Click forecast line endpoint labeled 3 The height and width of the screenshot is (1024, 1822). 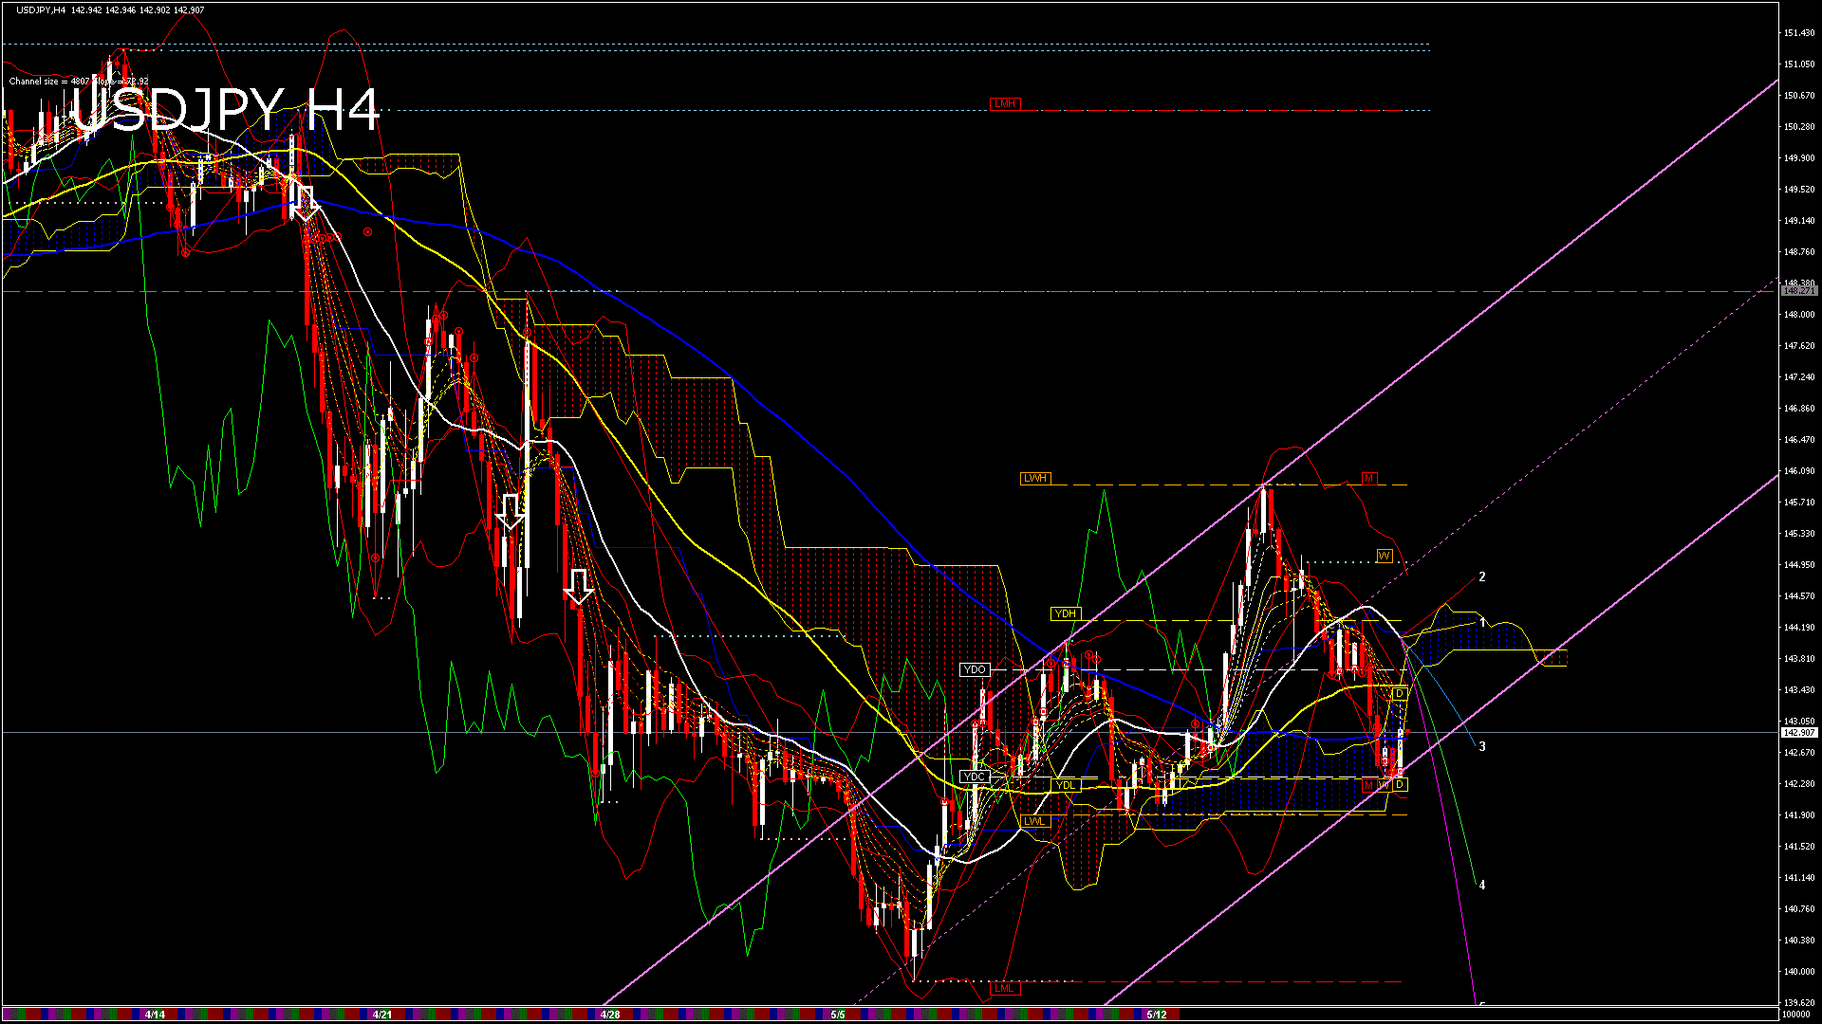[1481, 747]
